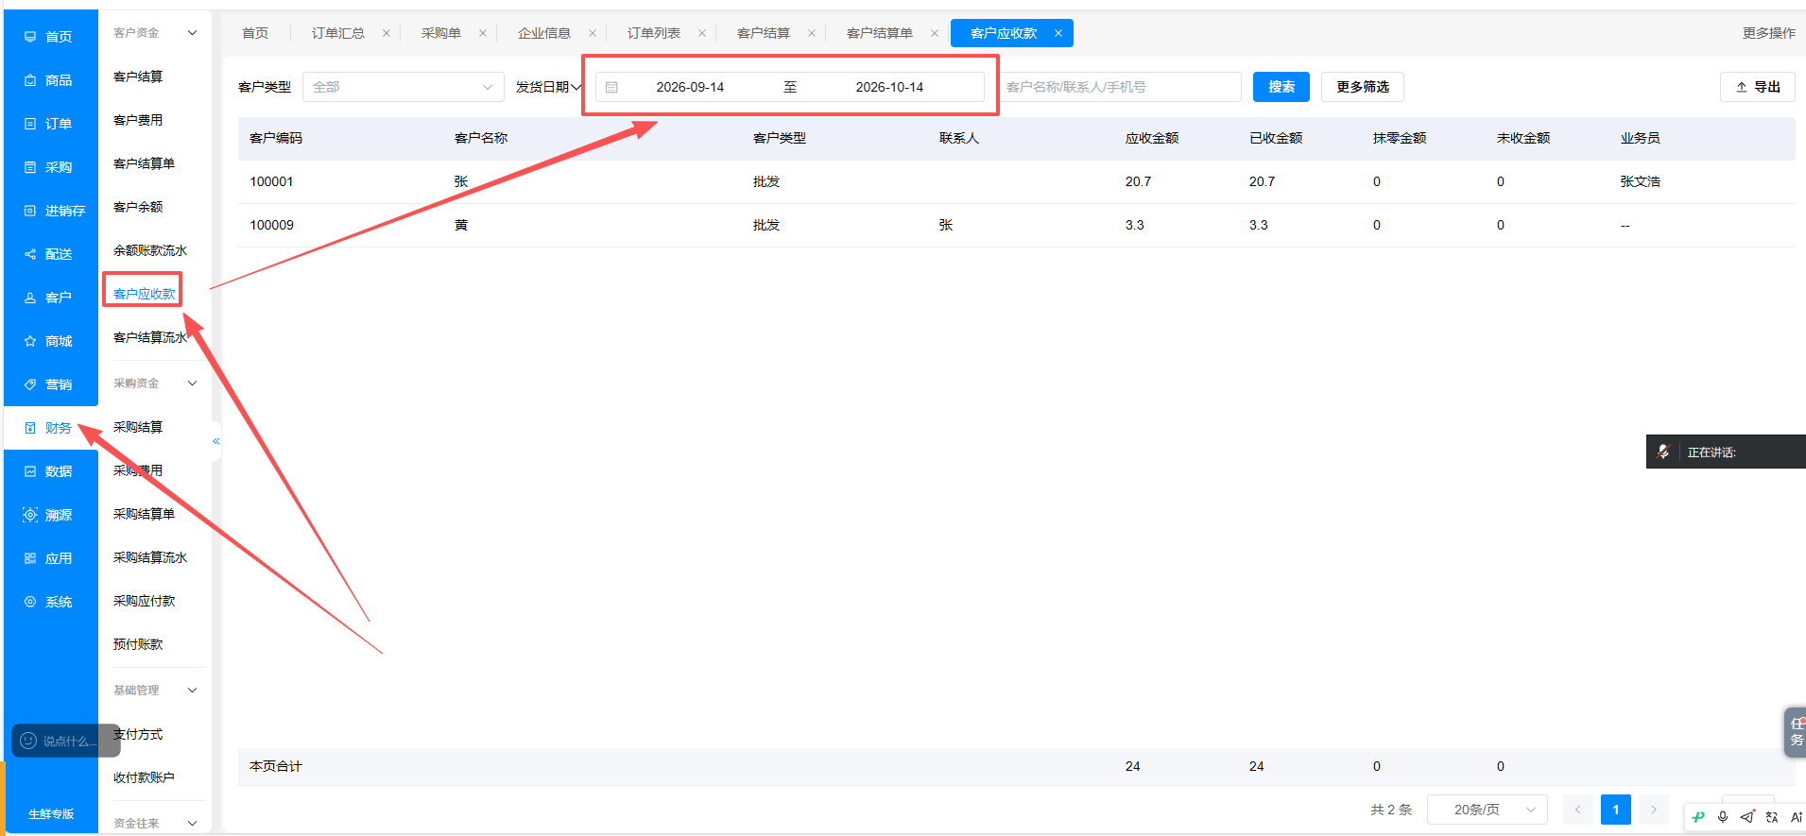The width and height of the screenshot is (1806, 836).
Task: Open the 采购 purchasing sidebar icon
Action: pyautogui.click(x=30, y=167)
